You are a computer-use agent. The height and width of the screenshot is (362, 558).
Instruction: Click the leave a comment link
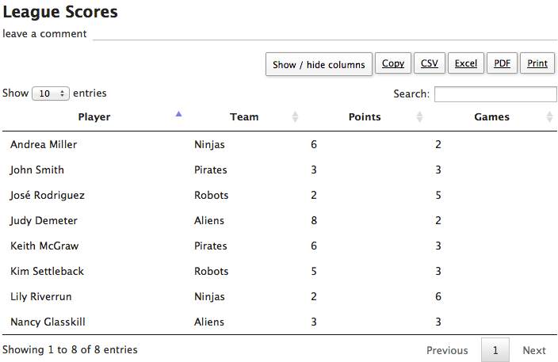point(44,34)
